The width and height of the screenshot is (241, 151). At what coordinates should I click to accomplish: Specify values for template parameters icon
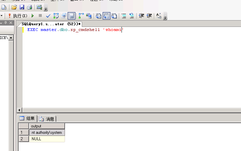(x=159, y=16)
